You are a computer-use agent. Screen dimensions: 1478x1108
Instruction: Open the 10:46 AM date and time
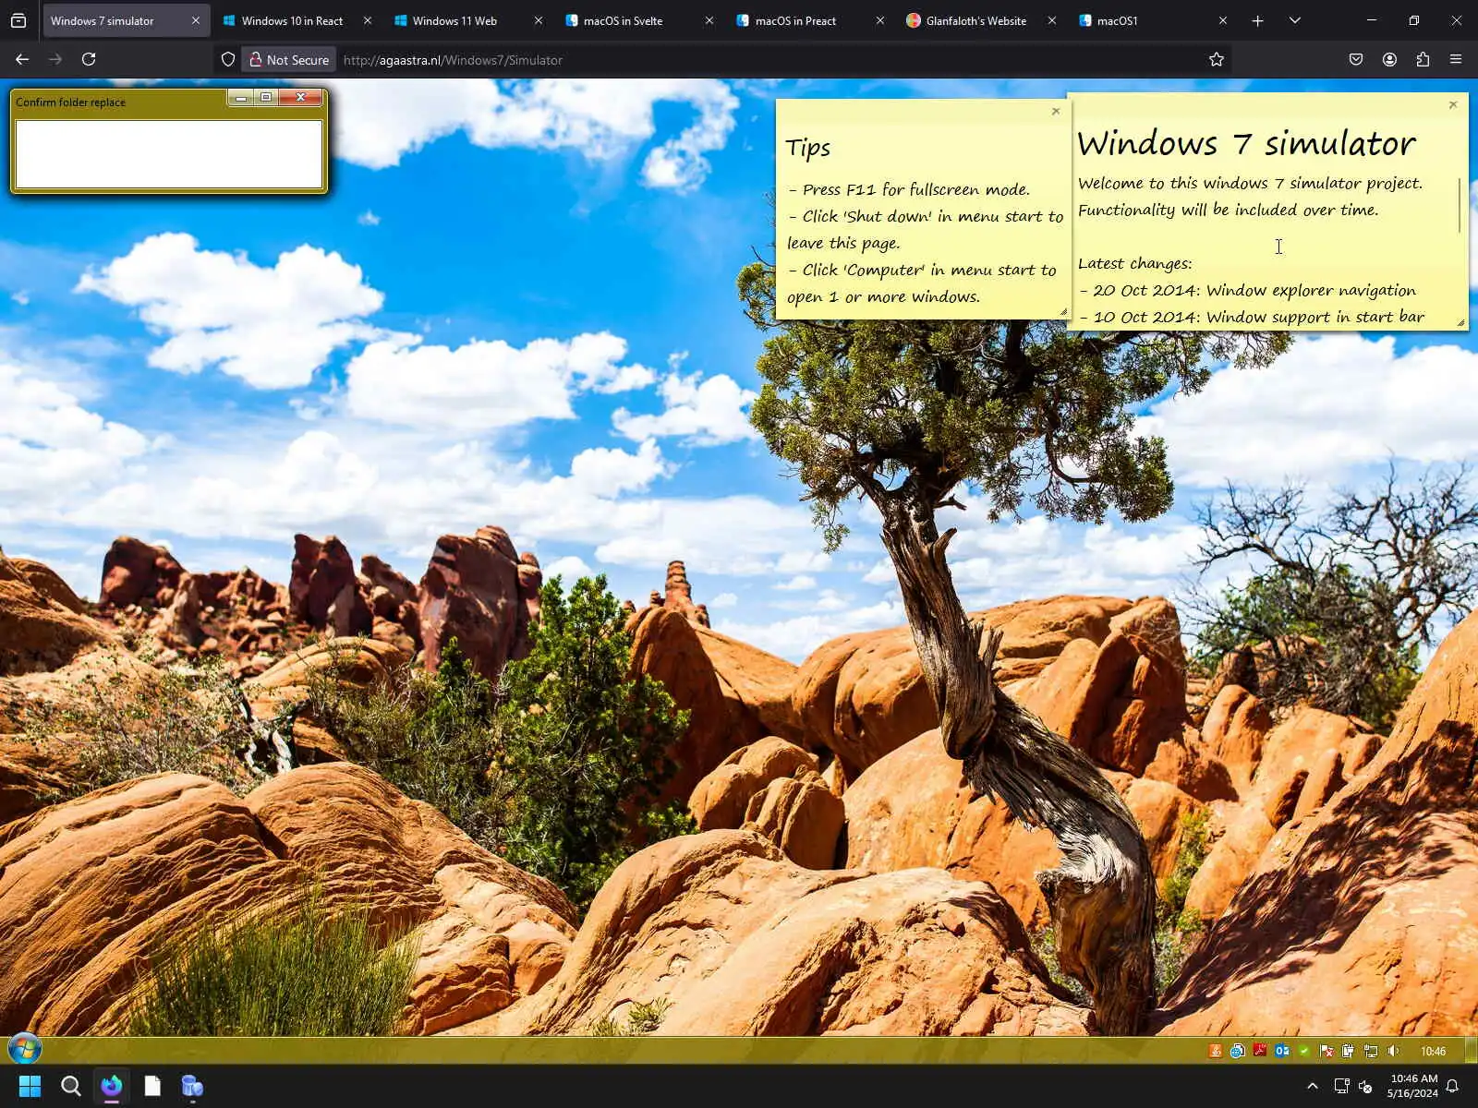(1413, 1086)
